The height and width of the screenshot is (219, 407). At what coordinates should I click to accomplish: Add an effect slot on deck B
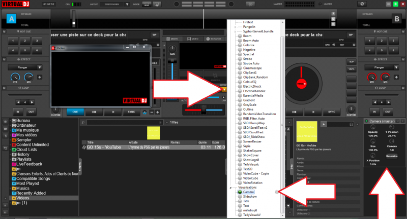coord(396,77)
